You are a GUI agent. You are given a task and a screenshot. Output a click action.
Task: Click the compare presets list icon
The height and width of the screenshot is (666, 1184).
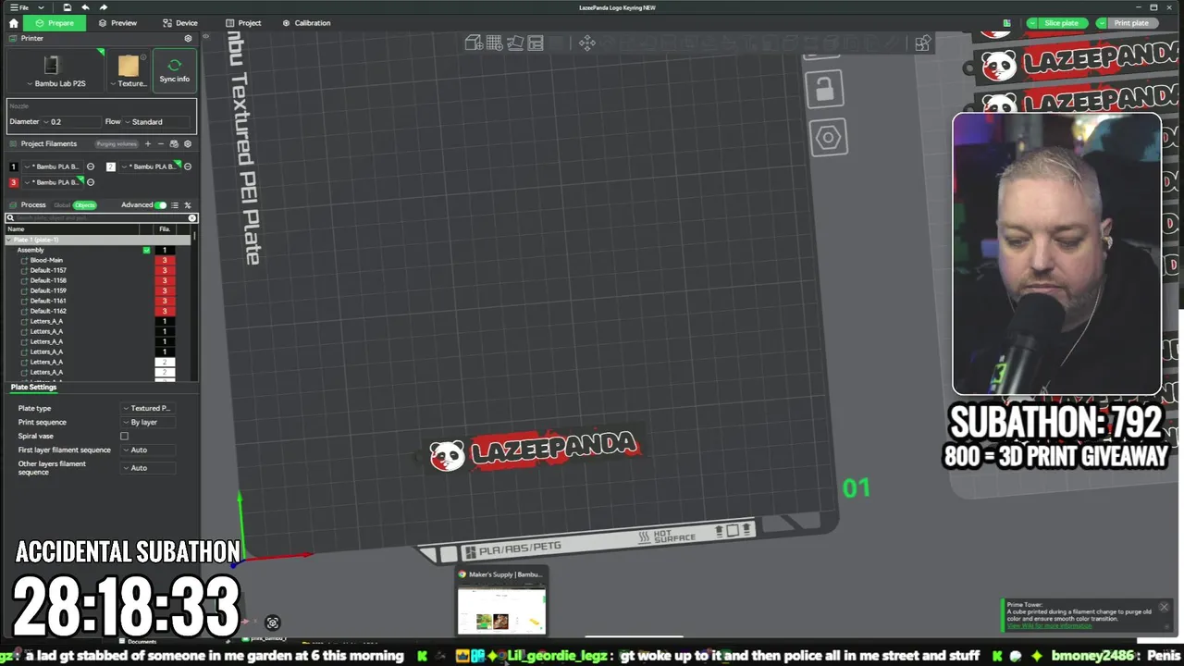coord(175,205)
